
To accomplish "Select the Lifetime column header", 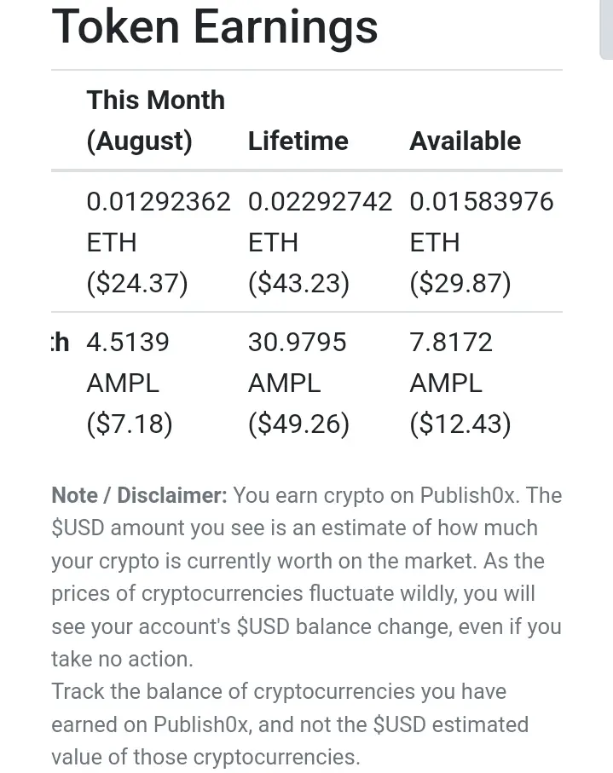I will point(298,141).
